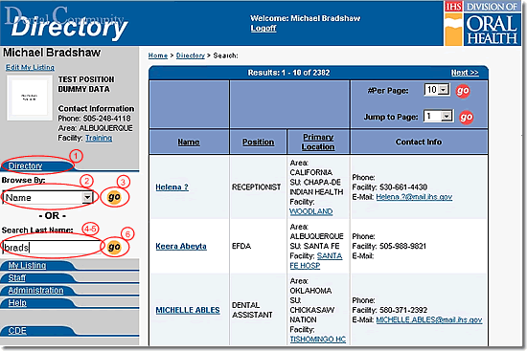Click the go button beside Search Last Name
This screenshot has height=351, width=527.
114,247
